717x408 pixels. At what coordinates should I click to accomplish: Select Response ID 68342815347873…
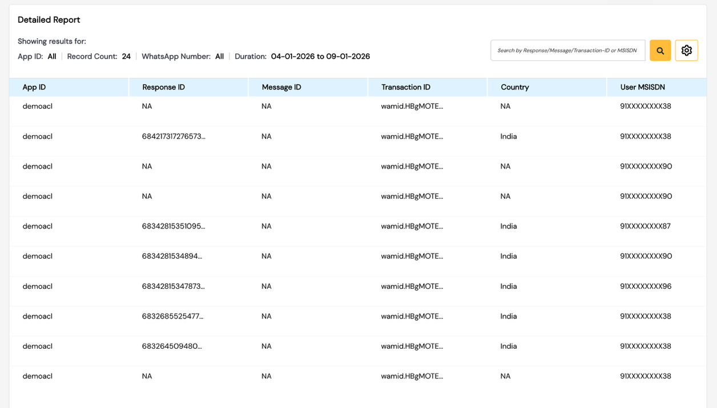[173, 286]
